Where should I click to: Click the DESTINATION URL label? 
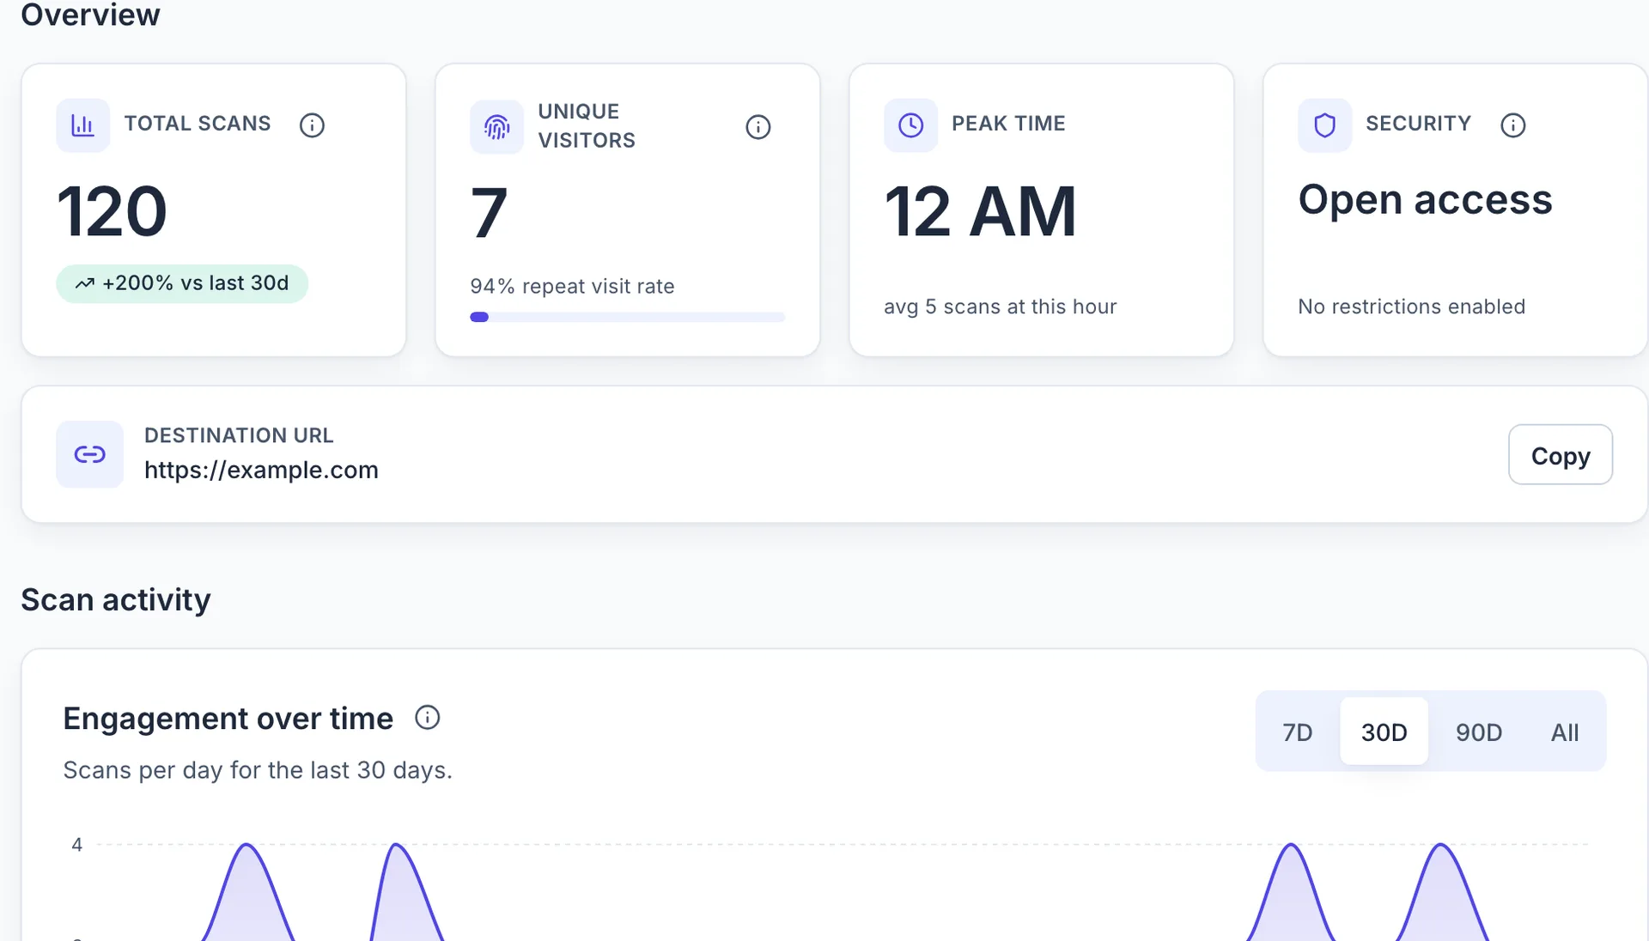tap(239, 435)
